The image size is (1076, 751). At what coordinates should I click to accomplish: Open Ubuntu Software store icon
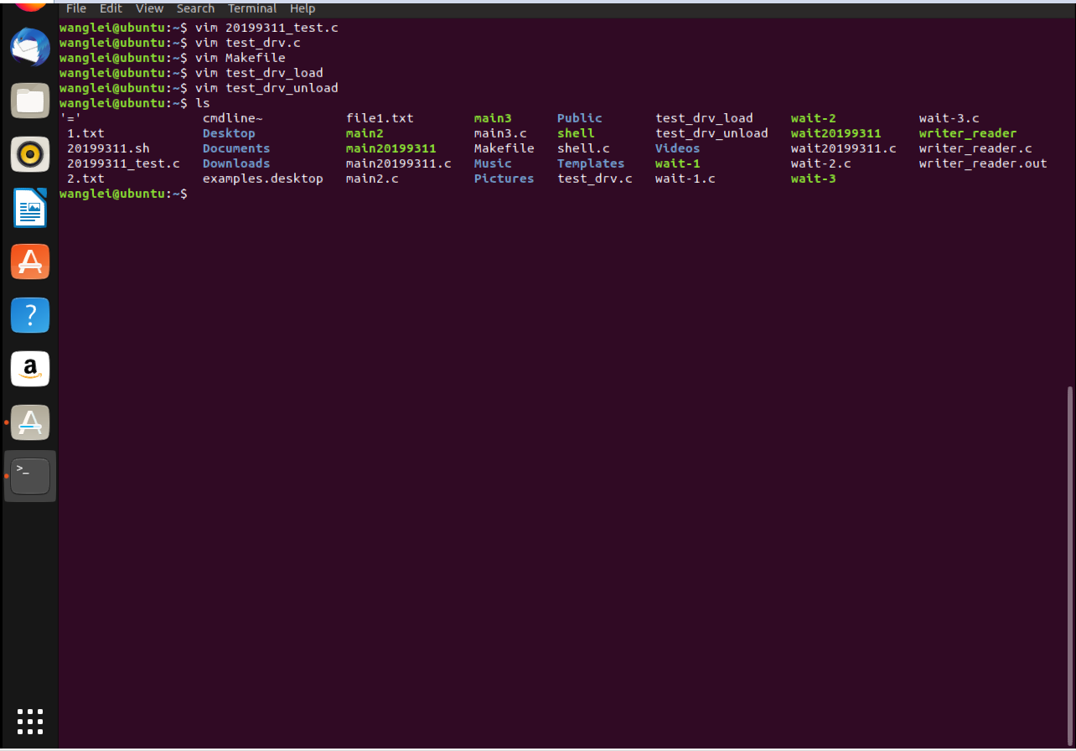(x=30, y=262)
